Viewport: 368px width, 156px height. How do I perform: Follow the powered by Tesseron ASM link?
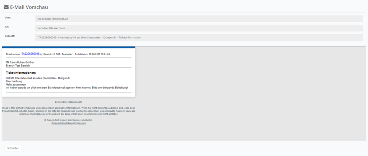click(x=68, y=102)
